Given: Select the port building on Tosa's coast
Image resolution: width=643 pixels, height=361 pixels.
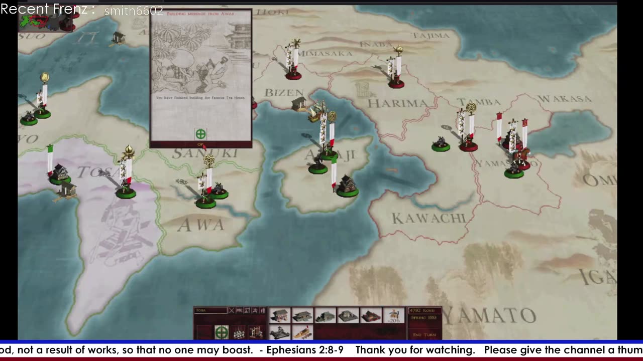Looking at the screenshot, I should point(65,191).
